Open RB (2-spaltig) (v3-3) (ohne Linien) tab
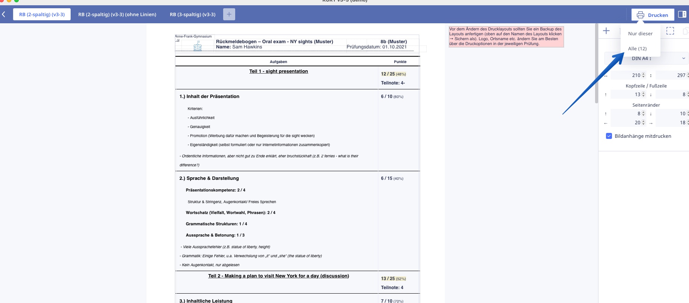The width and height of the screenshot is (689, 303). pos(117,14)
